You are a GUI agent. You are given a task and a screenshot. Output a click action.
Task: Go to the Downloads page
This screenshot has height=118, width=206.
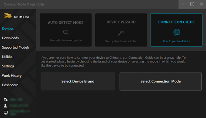(10, 38)
